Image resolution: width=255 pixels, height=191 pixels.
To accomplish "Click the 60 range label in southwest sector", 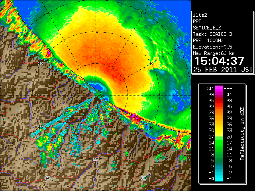I will [48, 178].
